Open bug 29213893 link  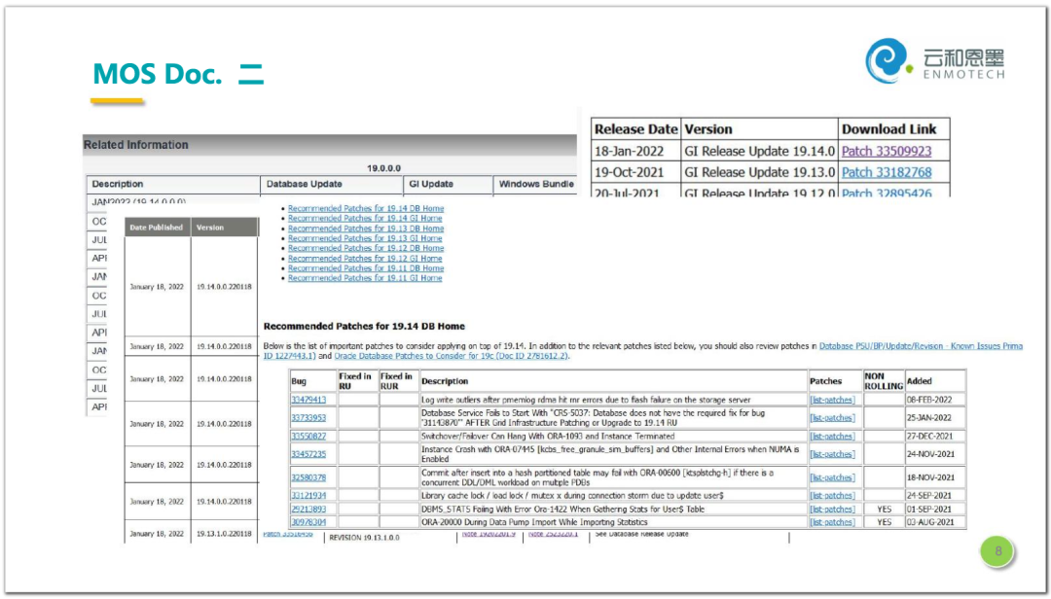coord(308,510)
